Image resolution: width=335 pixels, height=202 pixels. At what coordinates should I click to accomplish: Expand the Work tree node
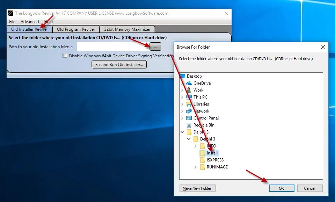tap(182, 90)
